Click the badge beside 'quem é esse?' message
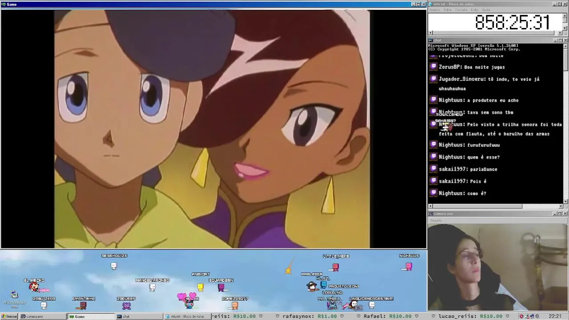Screen dimensions: 569x320 433,156
